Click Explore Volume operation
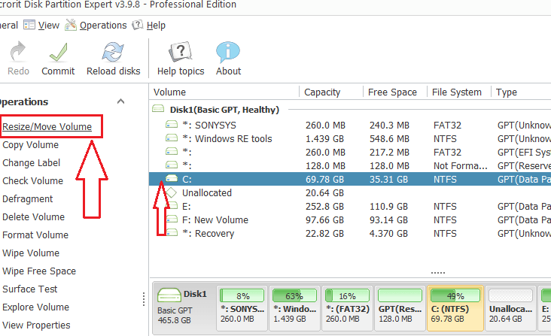Image resolution: width=551 pixels, height=336 pixels. (36, 307)
